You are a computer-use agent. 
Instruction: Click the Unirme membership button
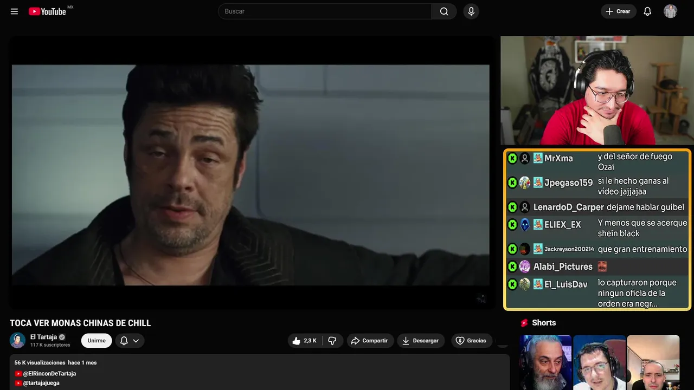[97, 341]
